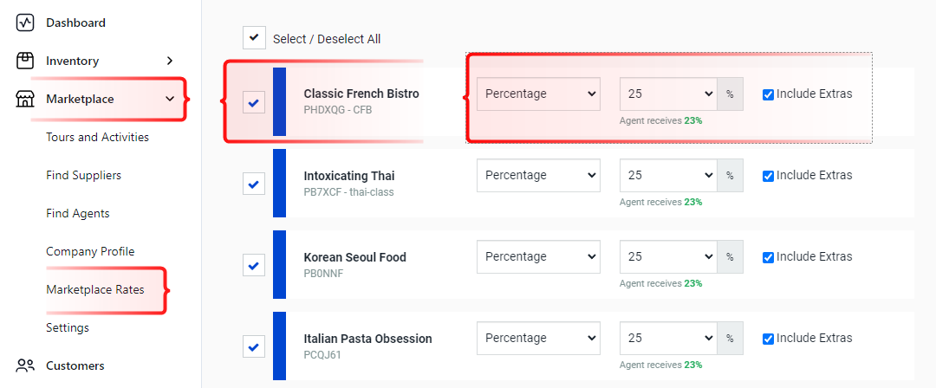Viewport: 936px width, 388px height.
Task: Click the Dashboard pulse icon
Action: [25, 23]
